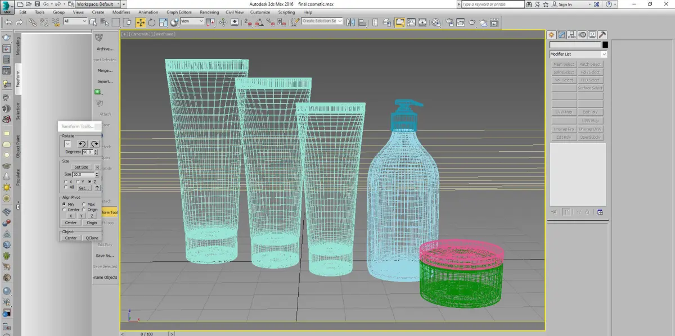Click the keyword search field
Screen dimensions: 675x336
(x=493, y=4)
